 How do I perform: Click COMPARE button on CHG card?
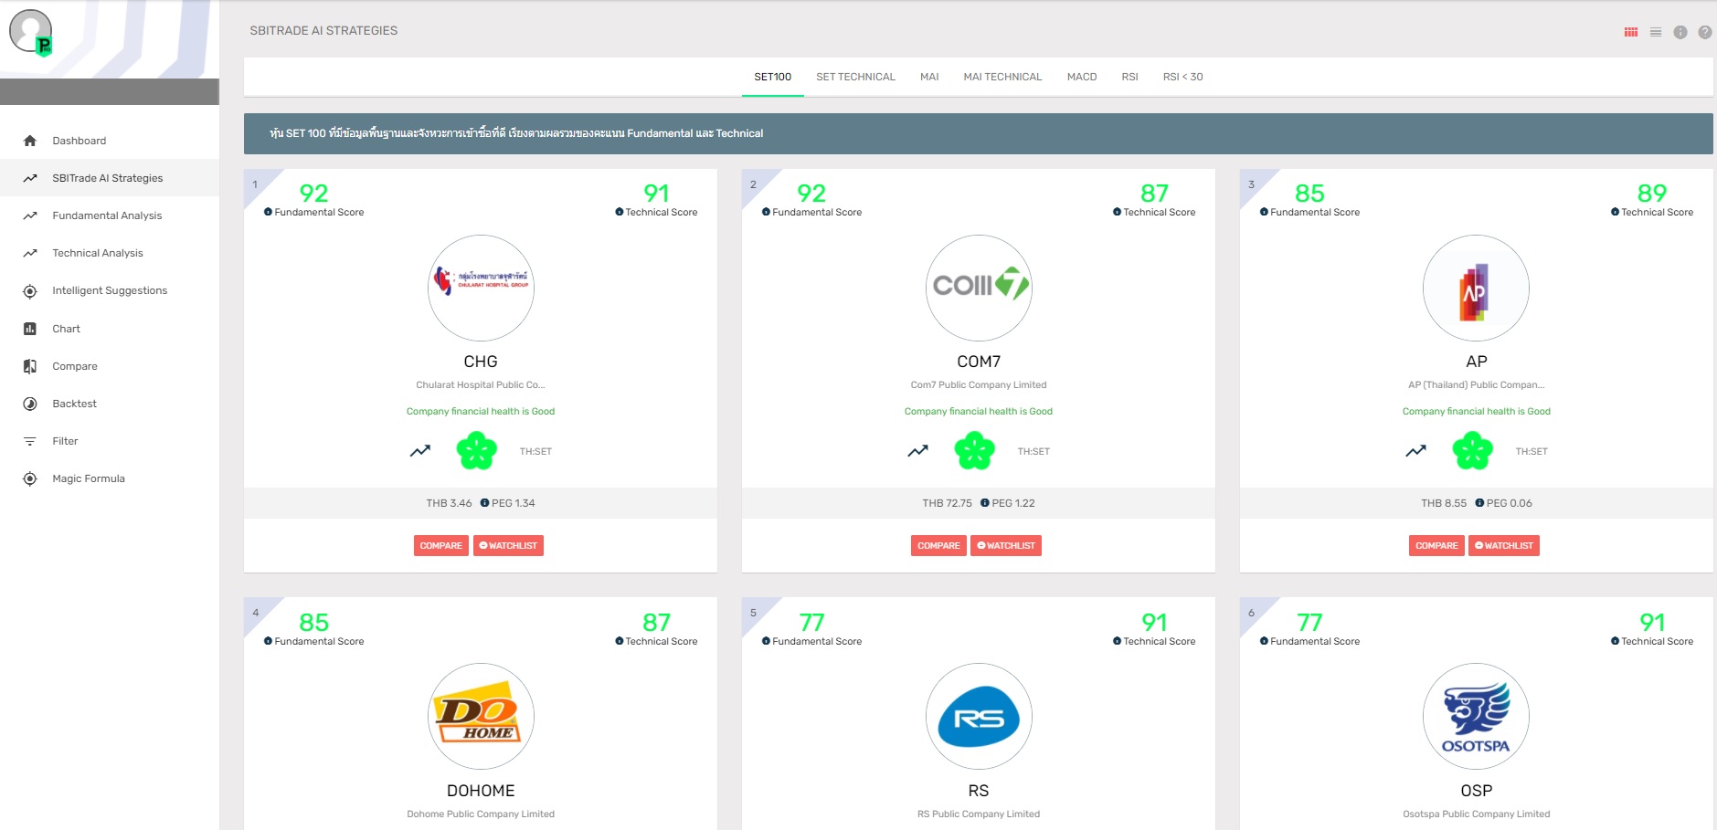tap(441, 546)
